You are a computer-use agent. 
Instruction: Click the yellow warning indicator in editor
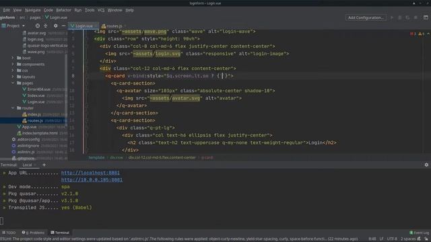click(421, 34)
